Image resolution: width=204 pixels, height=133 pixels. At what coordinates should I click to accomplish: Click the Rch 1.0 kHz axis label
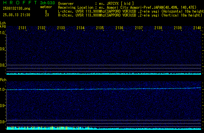3,90
